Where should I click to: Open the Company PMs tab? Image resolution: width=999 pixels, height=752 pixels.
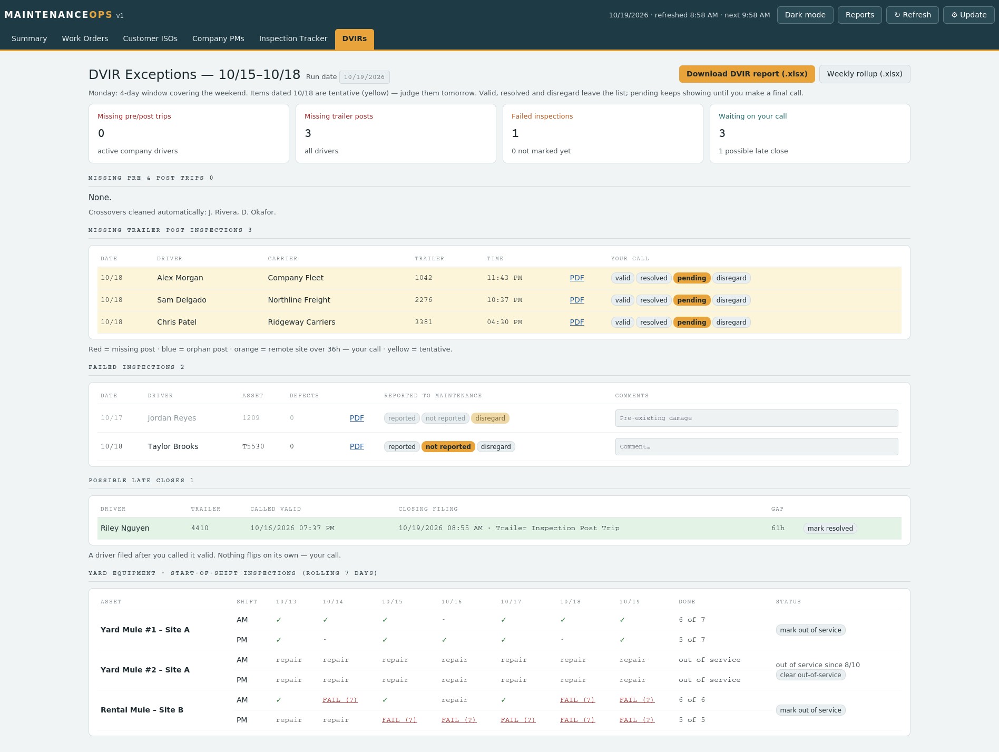pos(218,38)
